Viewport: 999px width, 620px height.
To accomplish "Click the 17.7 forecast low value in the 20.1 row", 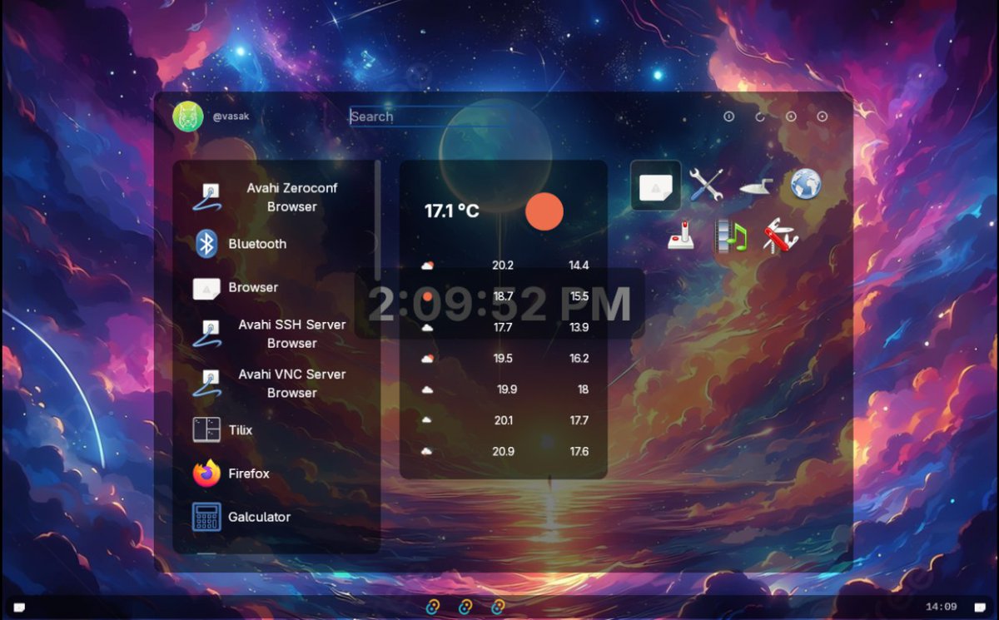I will tap(579, 420).
